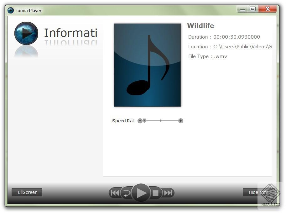Click the Informati heading

click(x=71, y=33)
